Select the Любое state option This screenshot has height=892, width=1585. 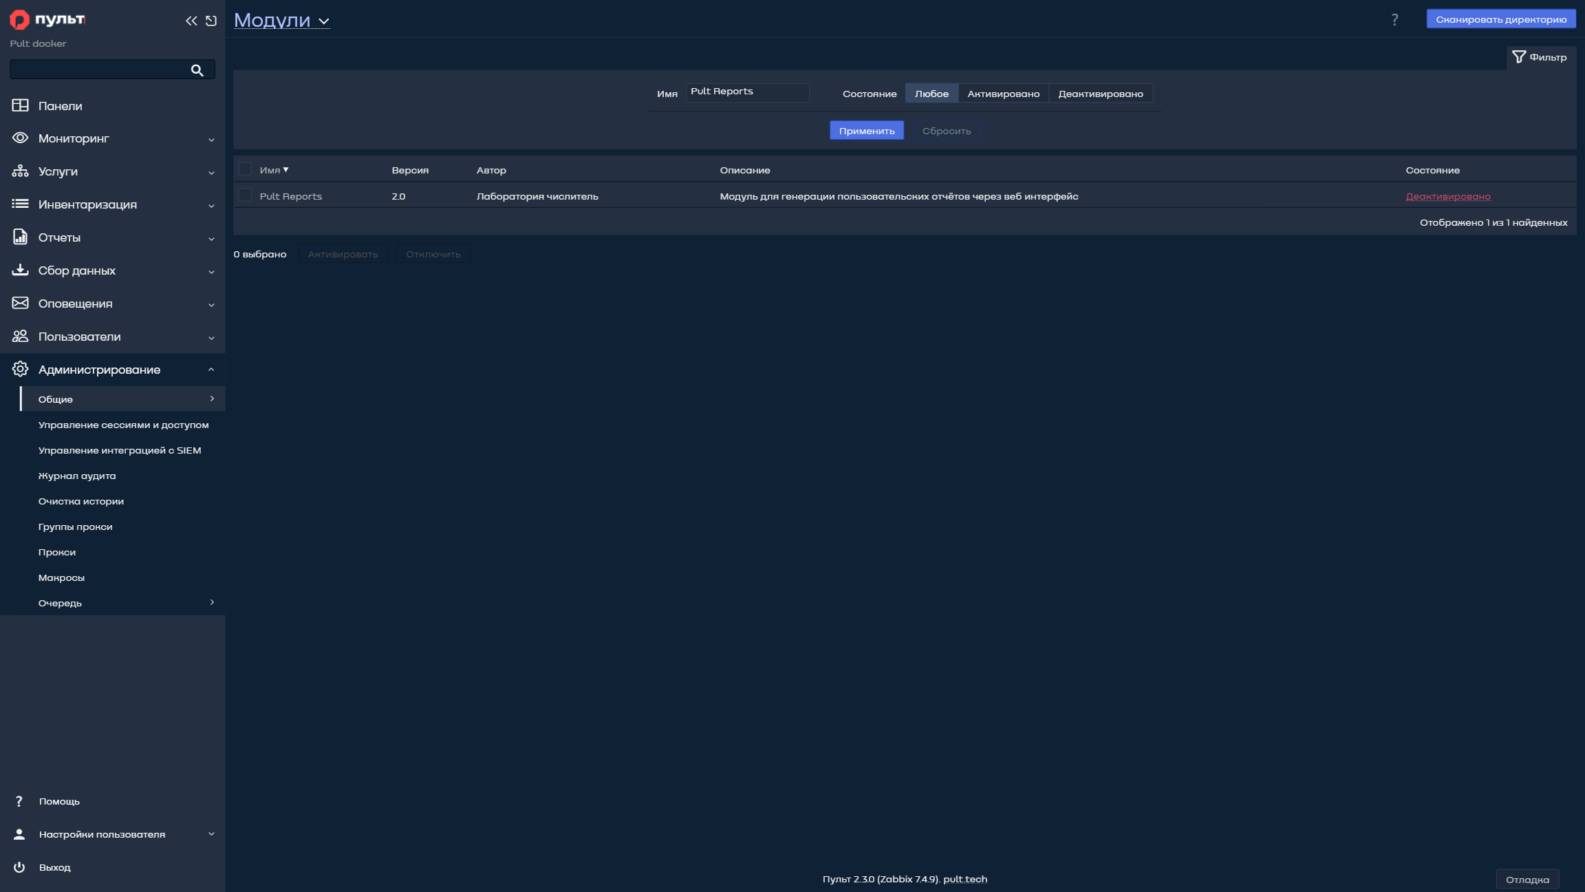(931, 94)
